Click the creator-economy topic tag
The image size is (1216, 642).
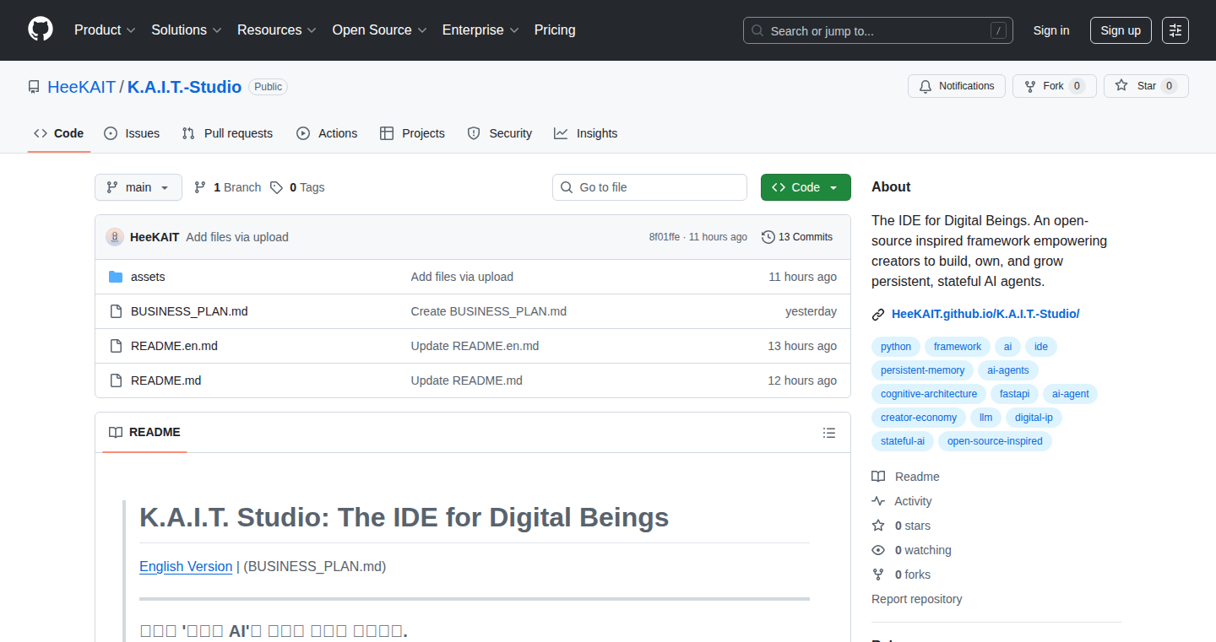(919, 418)
